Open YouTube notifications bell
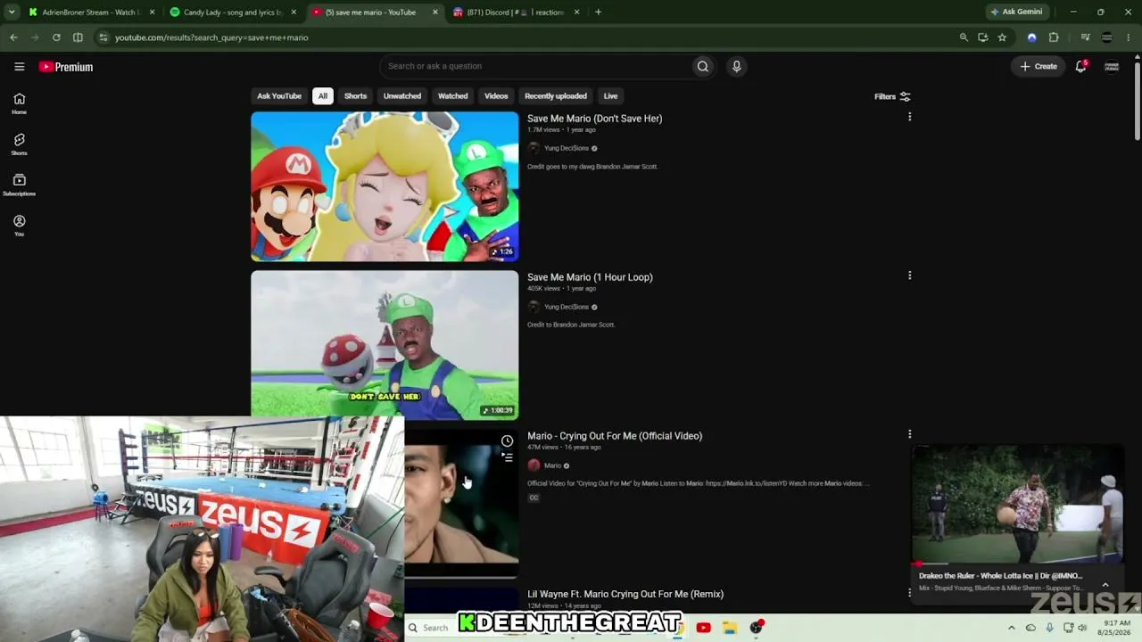1142x642 pixels. coord(1080,66)
